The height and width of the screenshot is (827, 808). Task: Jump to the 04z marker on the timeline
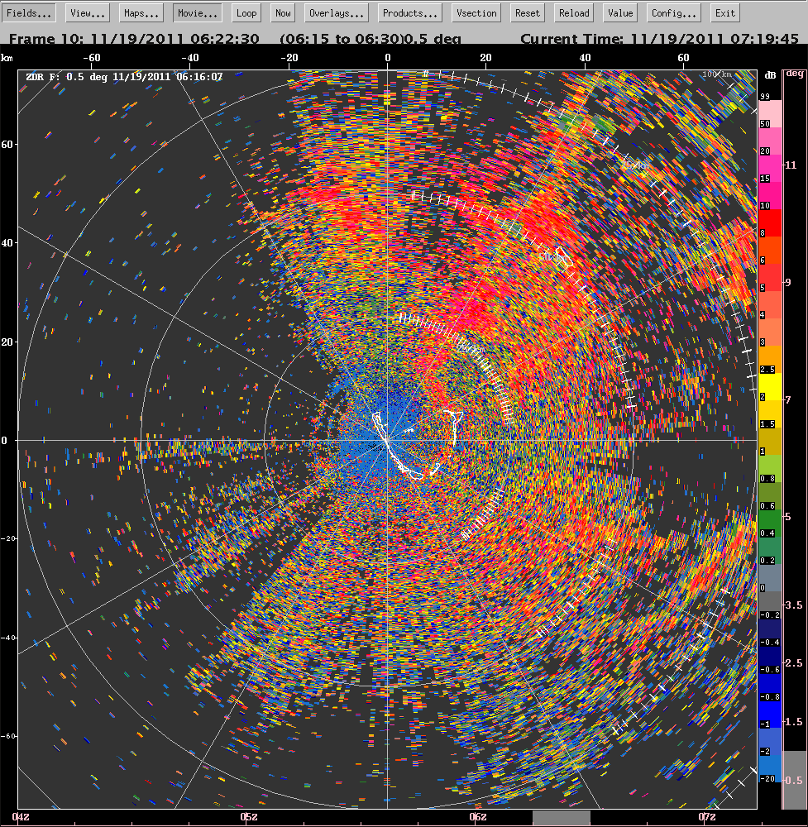coord(22,817)
